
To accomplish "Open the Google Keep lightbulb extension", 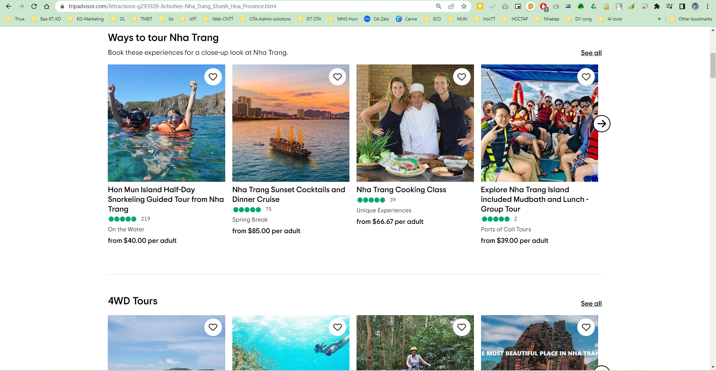I will pyautogui.click(x=480, y=6).
